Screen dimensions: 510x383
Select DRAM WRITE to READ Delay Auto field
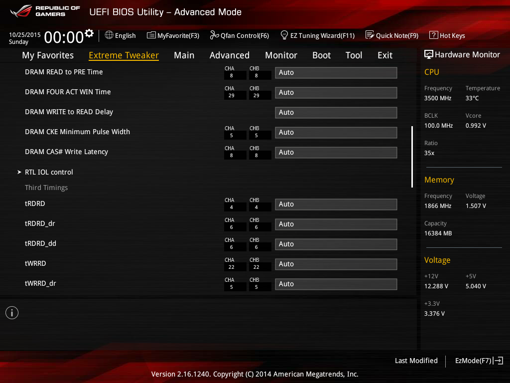tap(336, 112)
